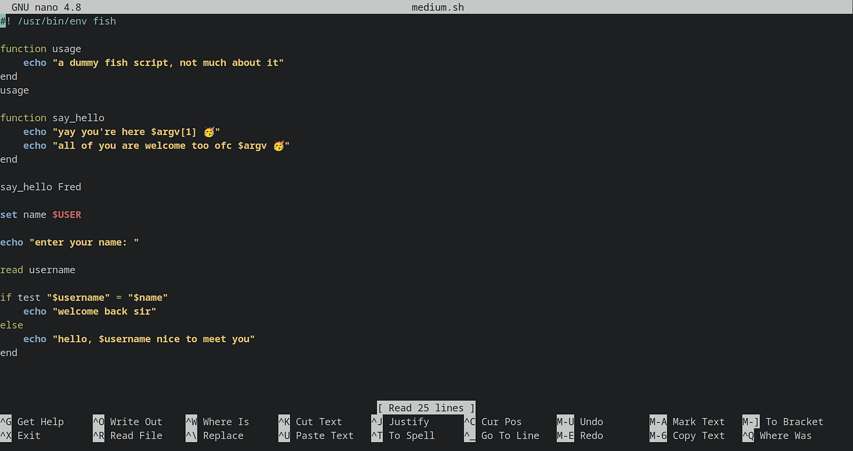Place cursor on the say_hello Fred line
This screenshot has width=853, height=451.
41,187
